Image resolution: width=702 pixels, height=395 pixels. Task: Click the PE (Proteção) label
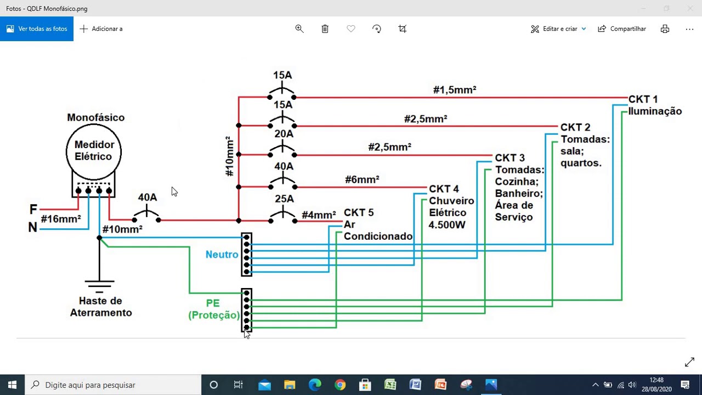214,309
